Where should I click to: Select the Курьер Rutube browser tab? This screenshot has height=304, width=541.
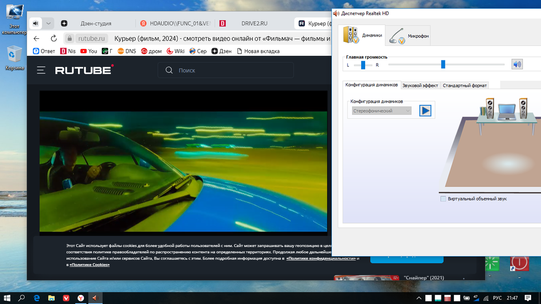coord(313,23)
